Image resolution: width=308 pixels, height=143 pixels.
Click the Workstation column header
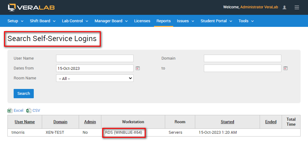tap(133, 122)
